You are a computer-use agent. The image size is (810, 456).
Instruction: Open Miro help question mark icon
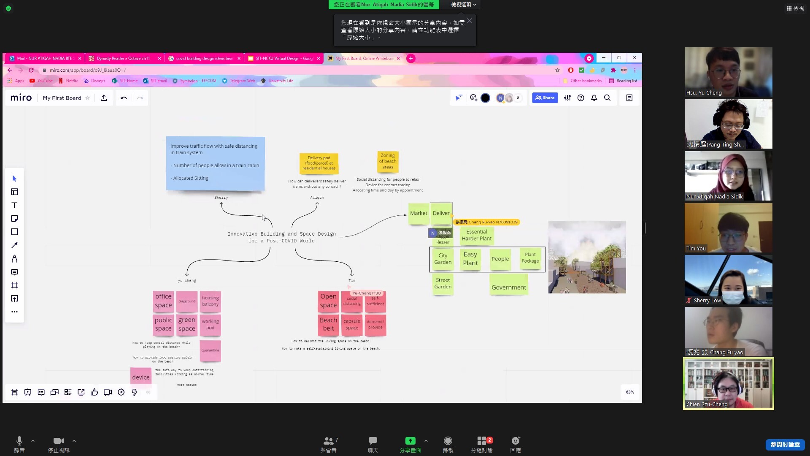click(581, 98)
